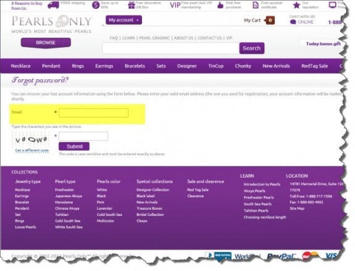
Task: Click the Get a different code link
Action: click(x=32, y=150)
